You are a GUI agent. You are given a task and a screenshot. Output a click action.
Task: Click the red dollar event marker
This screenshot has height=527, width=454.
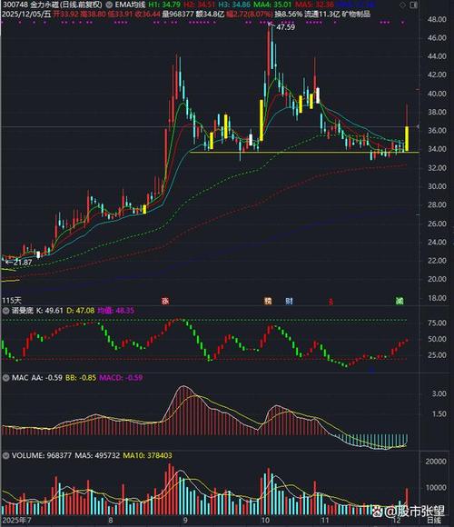pyautogui.click(x=331, y=302)
